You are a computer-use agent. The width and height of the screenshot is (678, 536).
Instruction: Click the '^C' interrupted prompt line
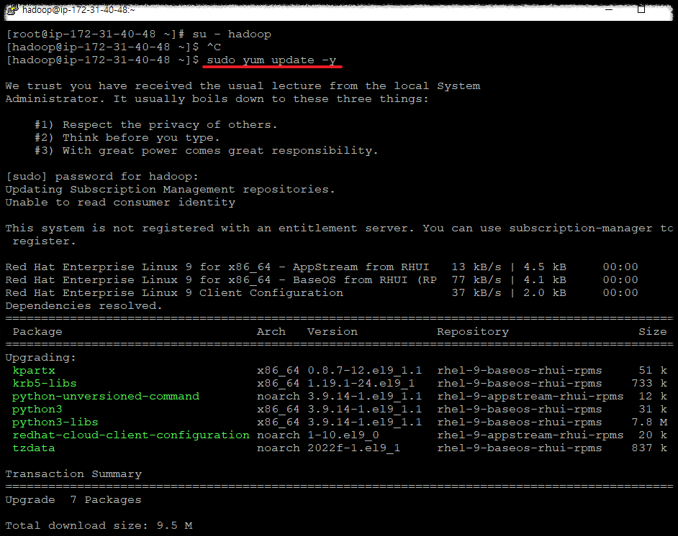pos(113,47)
